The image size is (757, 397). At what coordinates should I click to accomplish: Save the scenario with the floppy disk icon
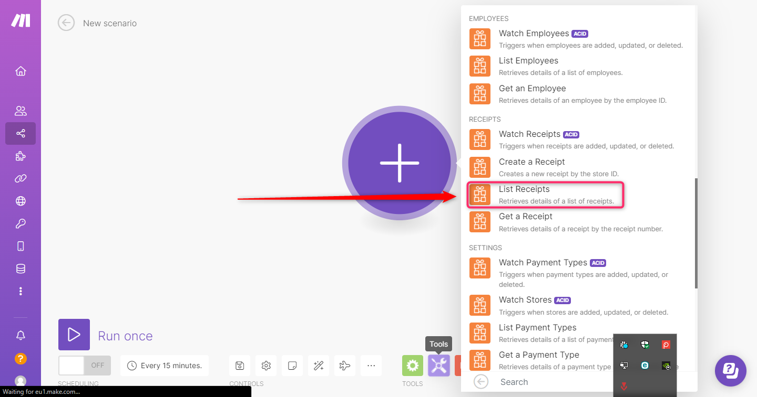point(240,365)
